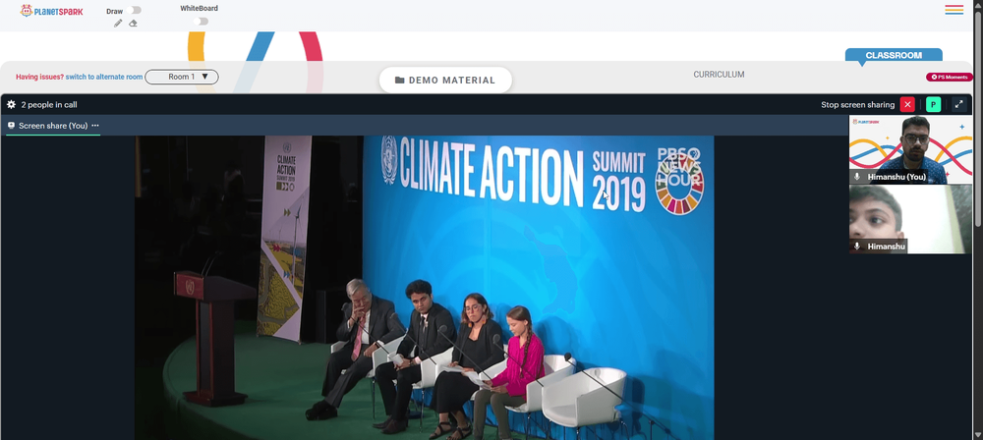Open PS Moments button

click(950, 77)
